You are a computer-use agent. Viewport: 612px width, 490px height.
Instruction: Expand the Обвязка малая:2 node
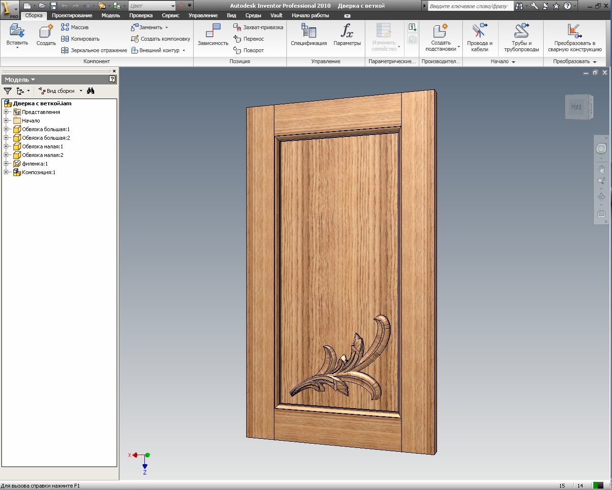pyautogui.click(x=6, y=155)
